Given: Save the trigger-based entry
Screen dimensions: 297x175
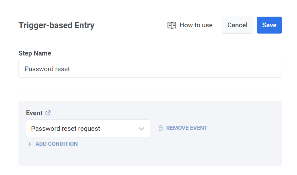Looking at the screenshot, I should (269, 25).
